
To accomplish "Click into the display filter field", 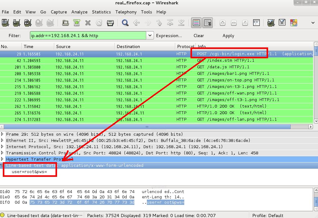I will [88, 36].
